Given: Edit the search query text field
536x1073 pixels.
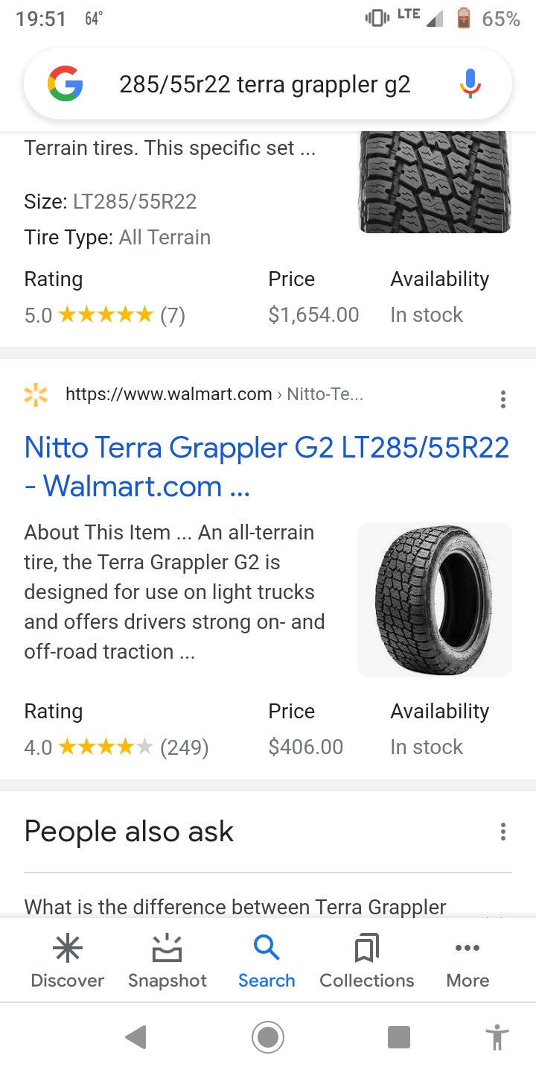Looking at the screenshot, I should [x=265, y=84].
